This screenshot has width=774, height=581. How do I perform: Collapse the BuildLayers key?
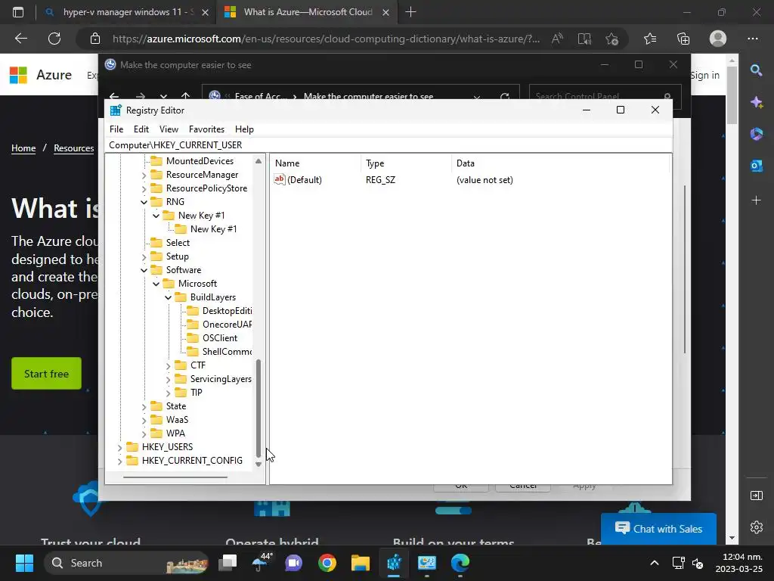168,297
